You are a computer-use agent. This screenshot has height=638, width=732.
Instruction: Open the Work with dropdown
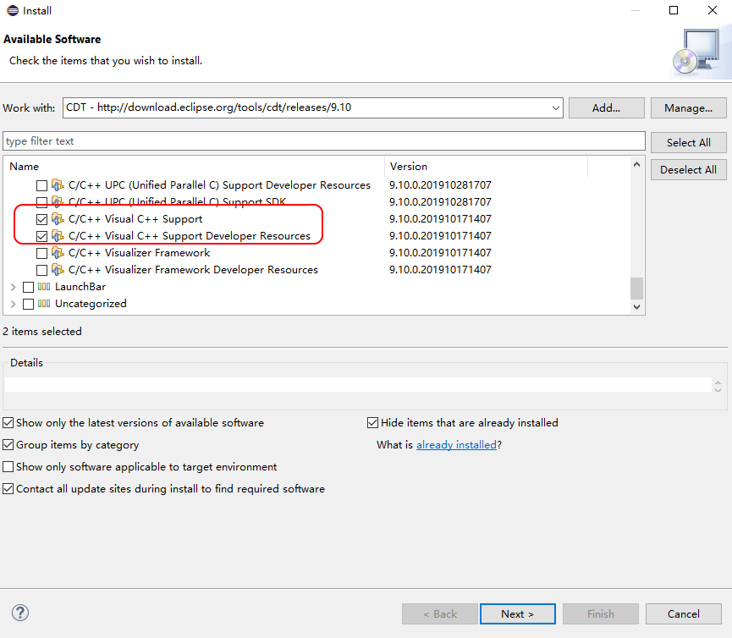point(554,107)
